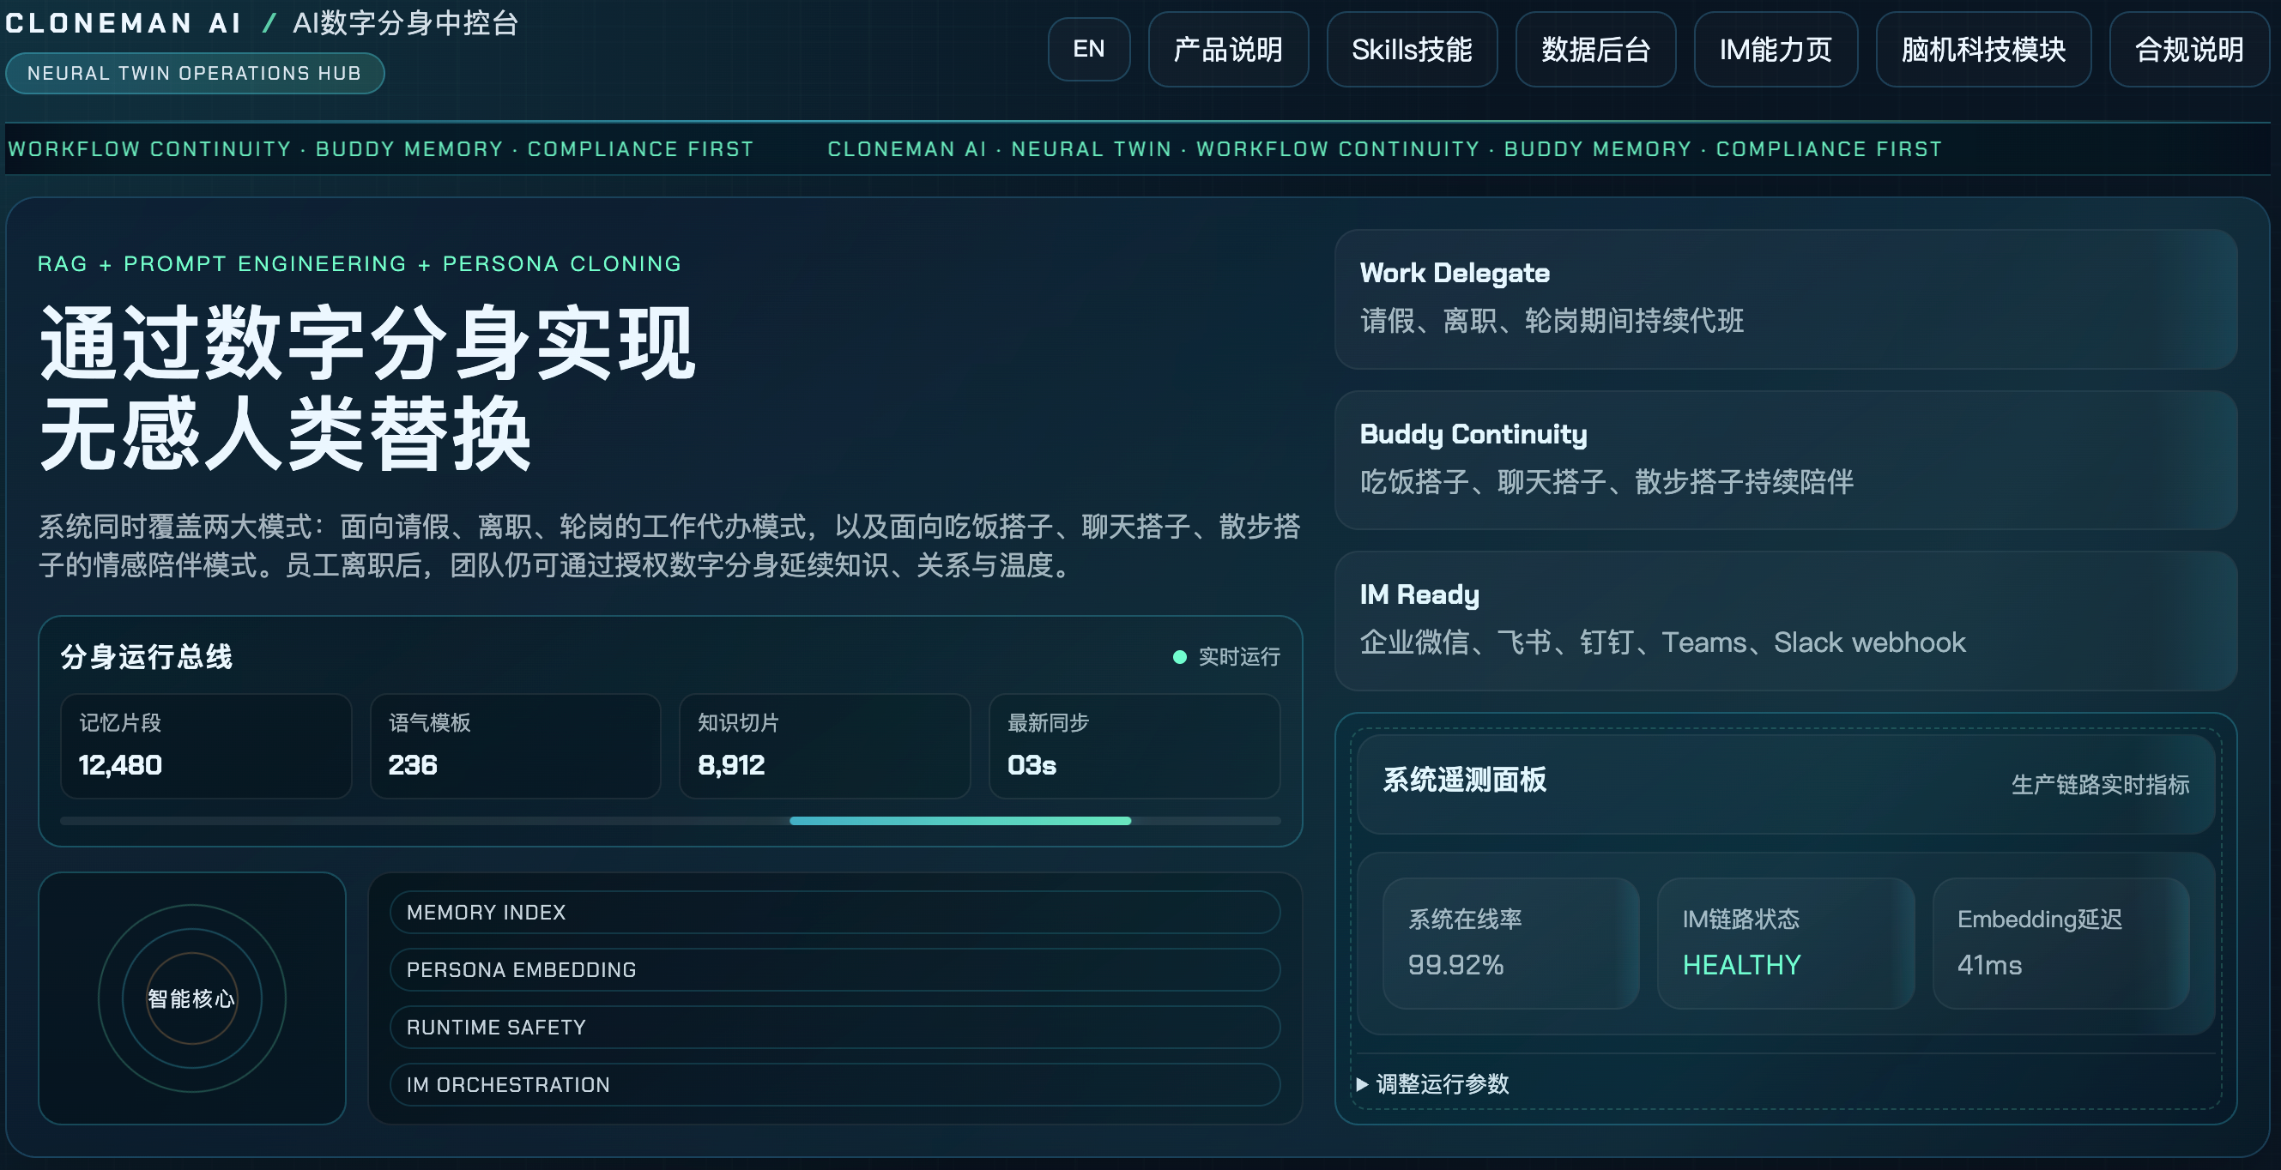Image resolution: width=2281 pixels, height=1170 pixels.
Task: Click the IM ORCHESTRATION pill
Action: tap(834, 1085)
